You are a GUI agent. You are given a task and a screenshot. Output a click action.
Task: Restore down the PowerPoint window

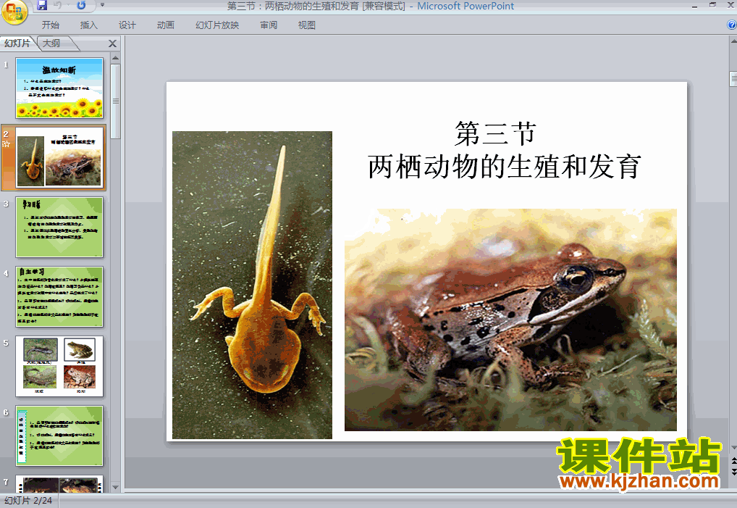pos(713,5)
